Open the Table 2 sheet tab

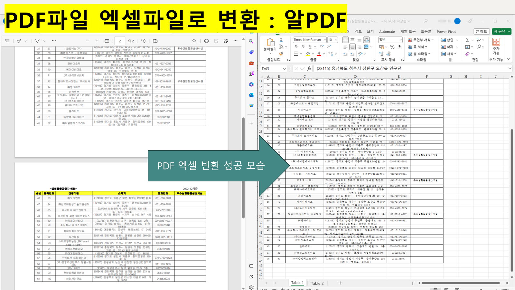click(317, 283)
